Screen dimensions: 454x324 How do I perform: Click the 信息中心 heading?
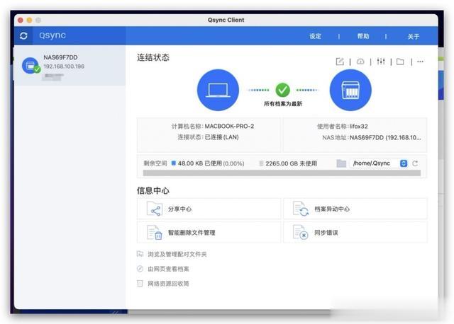(x=153, y=190)
